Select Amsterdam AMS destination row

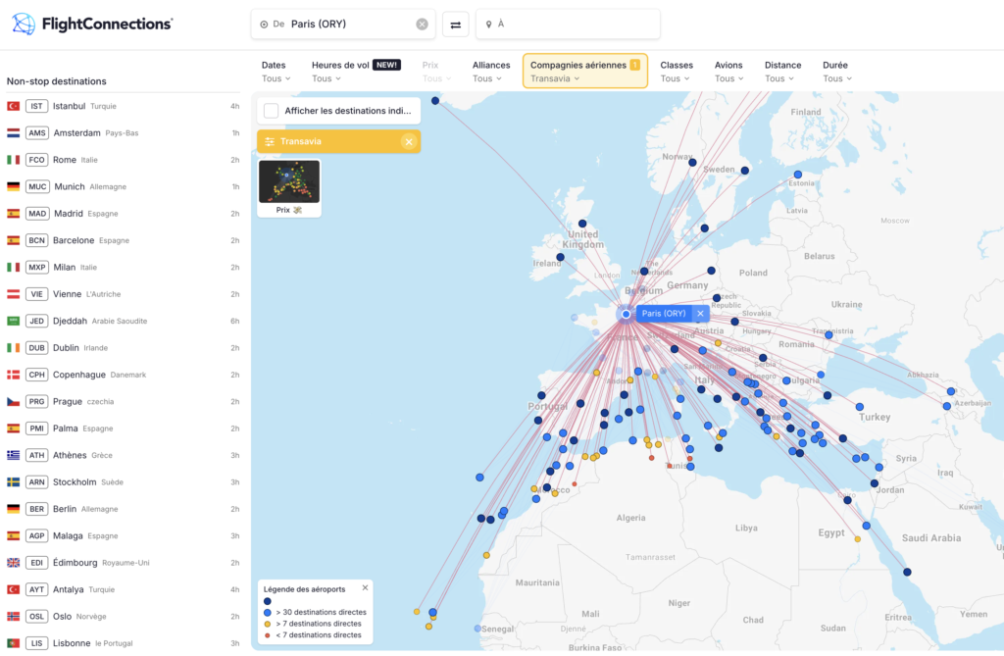123,133
